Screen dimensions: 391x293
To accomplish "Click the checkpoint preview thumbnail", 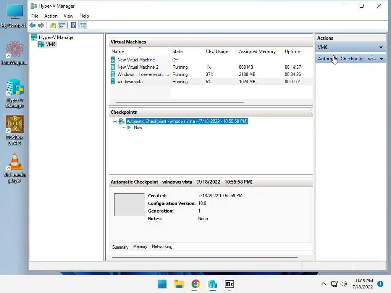I will click(x=129, y=204).
